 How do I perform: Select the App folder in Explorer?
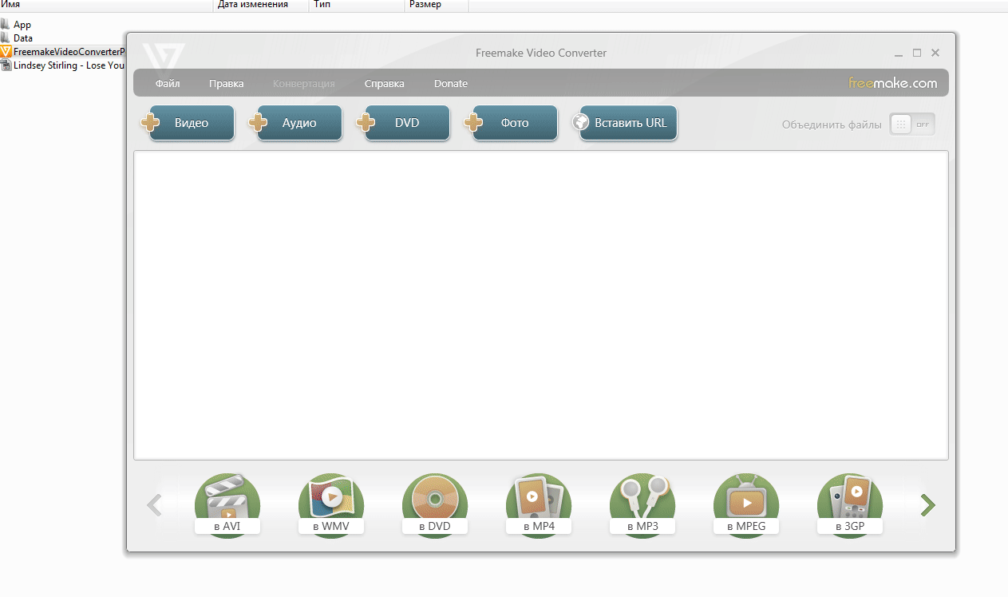tap(16, 25)
